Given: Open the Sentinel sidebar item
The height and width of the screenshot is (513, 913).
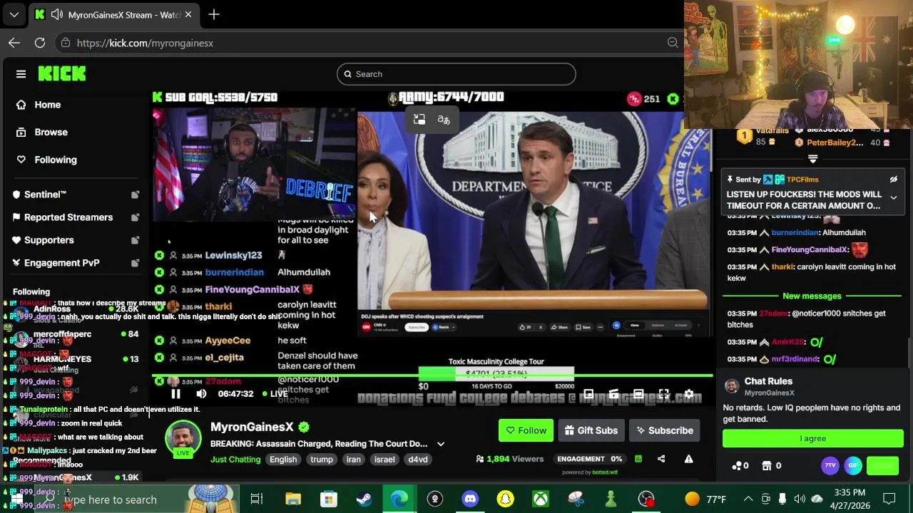Looking at the screenshot, I should [x=45, y=195].
